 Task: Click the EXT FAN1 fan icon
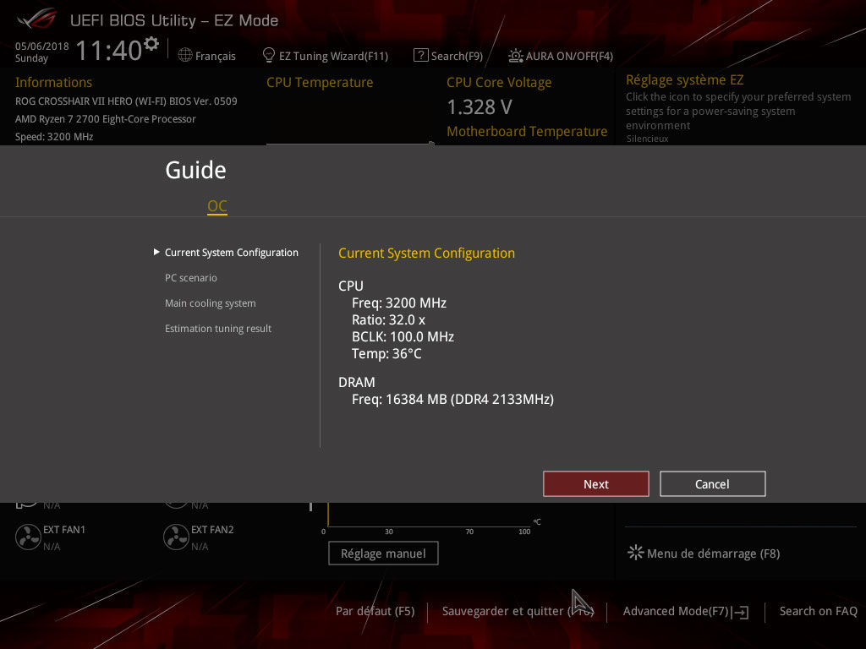point(28,537)
